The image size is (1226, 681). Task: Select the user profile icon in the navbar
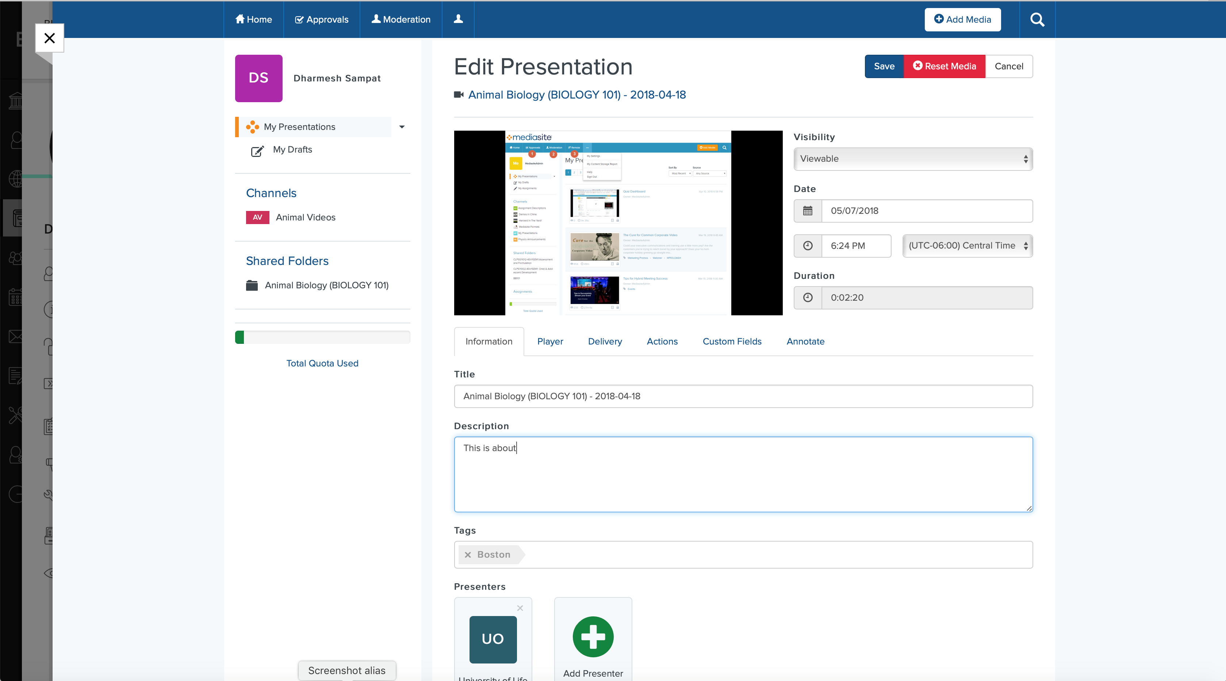[x=458, y=19]
